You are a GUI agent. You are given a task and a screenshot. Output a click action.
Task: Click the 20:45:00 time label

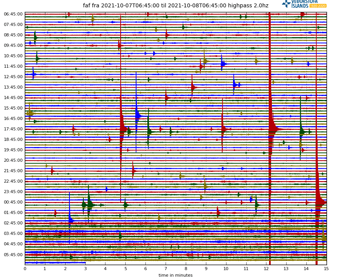[x=13, y=161]
